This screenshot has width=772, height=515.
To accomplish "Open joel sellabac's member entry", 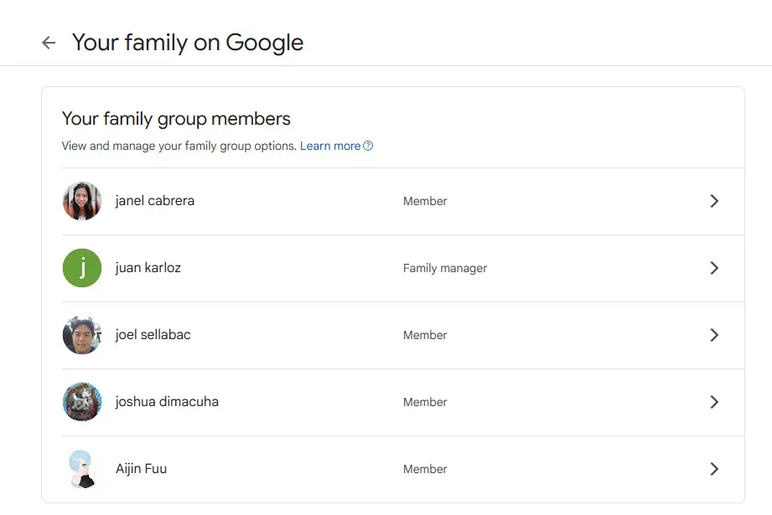I will [x=153, y=334].
